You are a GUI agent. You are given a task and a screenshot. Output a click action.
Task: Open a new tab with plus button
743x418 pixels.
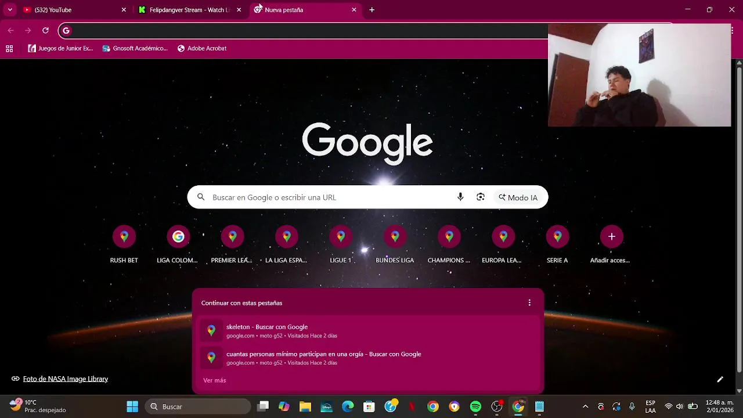[371, 10]
